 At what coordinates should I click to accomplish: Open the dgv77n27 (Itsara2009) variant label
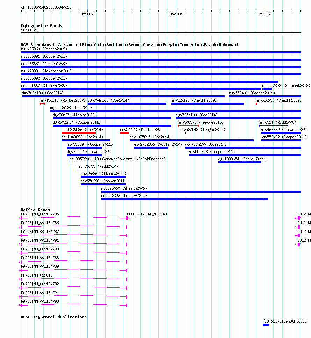(x=89, y=152)
